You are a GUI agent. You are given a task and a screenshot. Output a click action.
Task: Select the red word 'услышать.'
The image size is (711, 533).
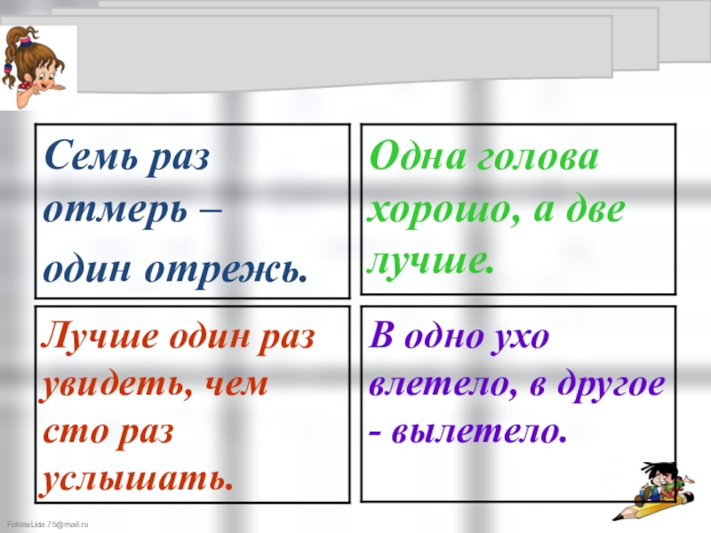136,480
